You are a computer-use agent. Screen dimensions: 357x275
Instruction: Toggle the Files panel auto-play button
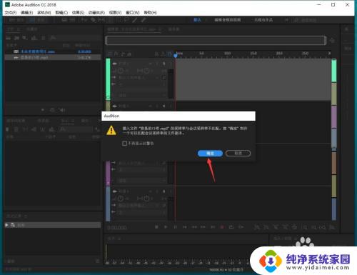point(62,110)
